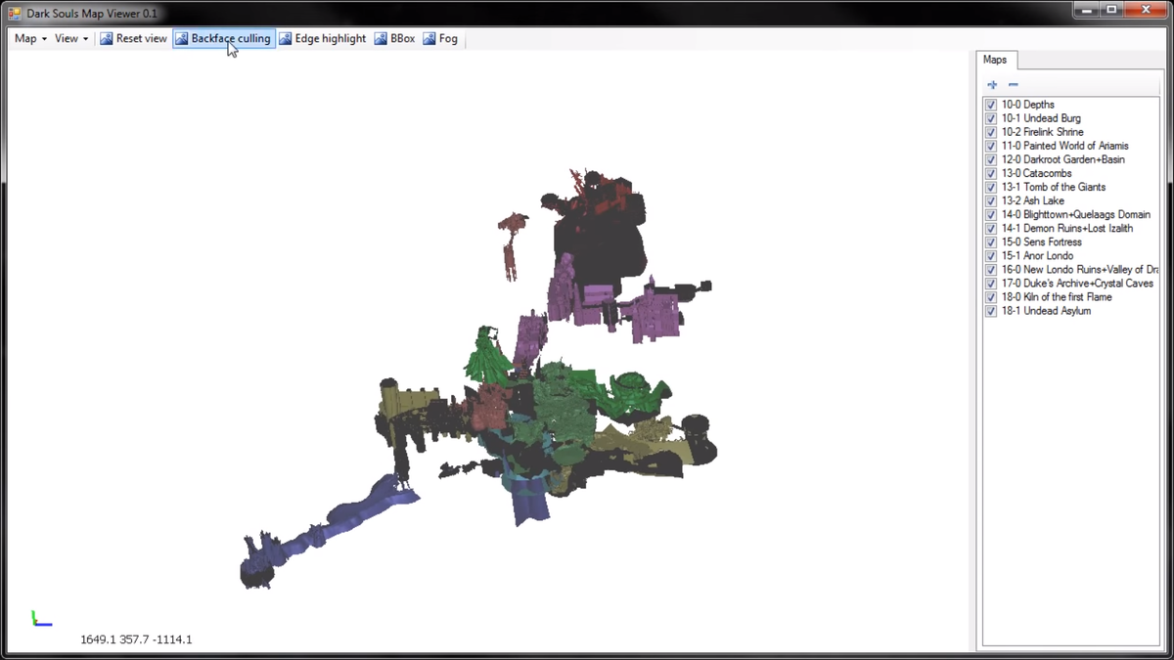Click the Reset view text label

pos(142,39)
